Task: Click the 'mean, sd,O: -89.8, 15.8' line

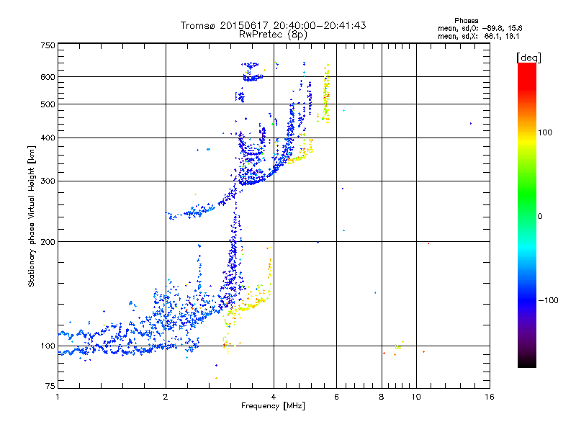Action: [480, 28]
